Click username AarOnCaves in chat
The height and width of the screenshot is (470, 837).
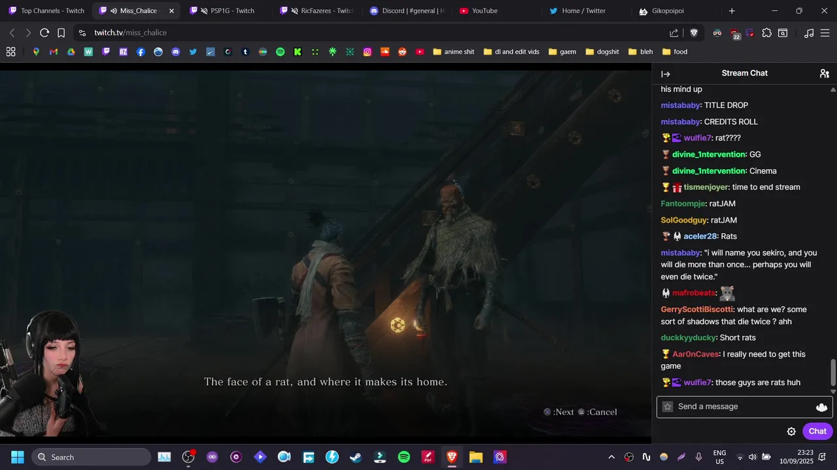click(x=696, y=354)
